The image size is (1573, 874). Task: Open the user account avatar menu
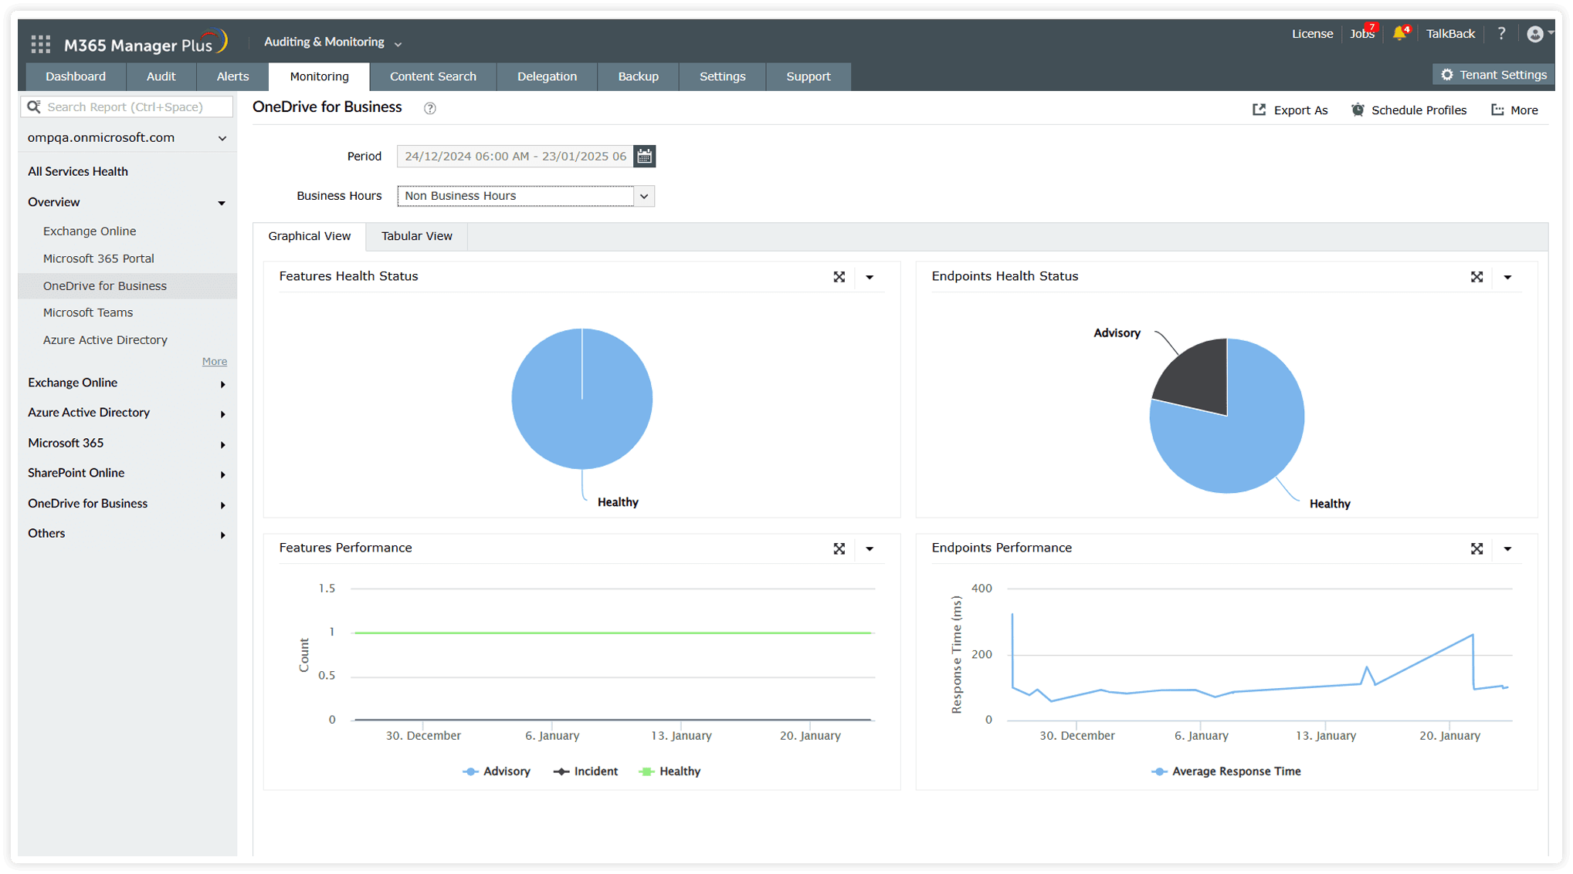[1537, 33]
